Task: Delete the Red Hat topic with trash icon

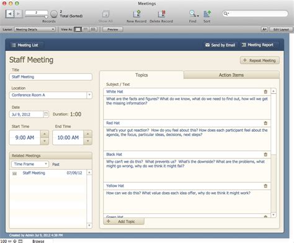Action: (x=265, y=123)
